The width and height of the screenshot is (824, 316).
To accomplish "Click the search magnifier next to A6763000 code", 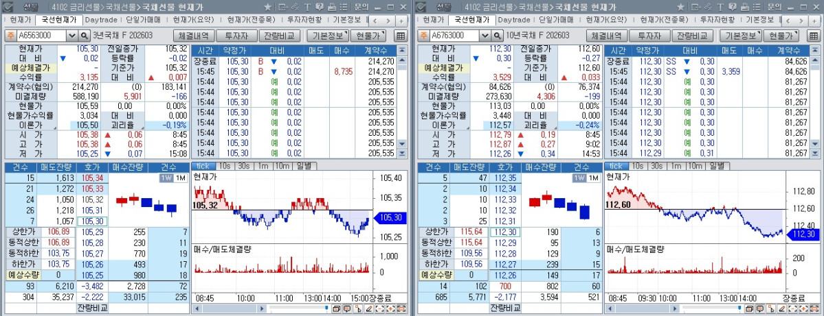I will (497, 36).
